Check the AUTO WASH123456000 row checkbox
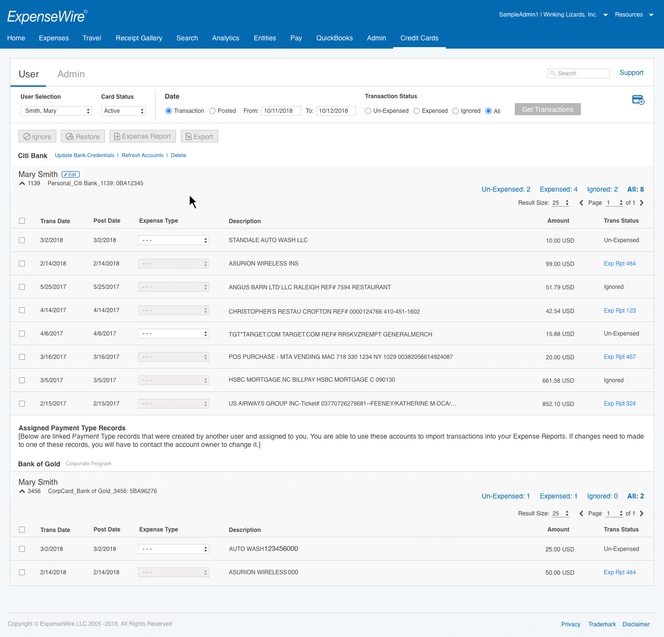 click(22, 549)
